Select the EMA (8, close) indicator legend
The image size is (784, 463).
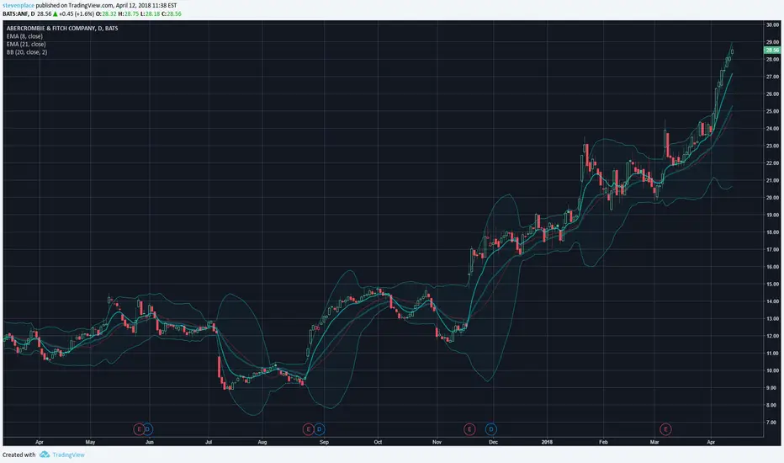click(24, 36)
